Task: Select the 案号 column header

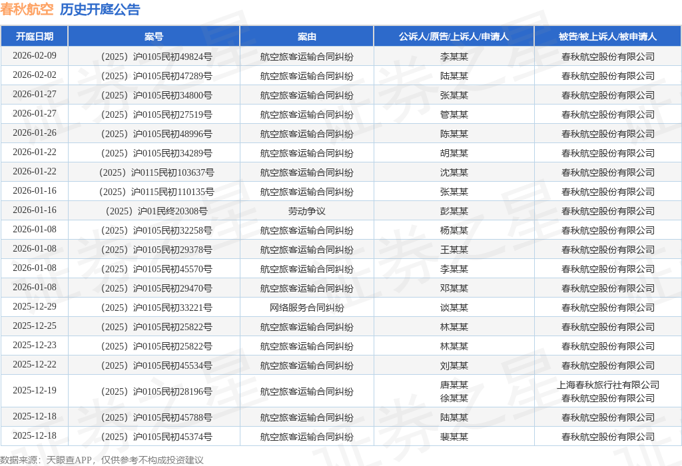Action: coord(154,37)
